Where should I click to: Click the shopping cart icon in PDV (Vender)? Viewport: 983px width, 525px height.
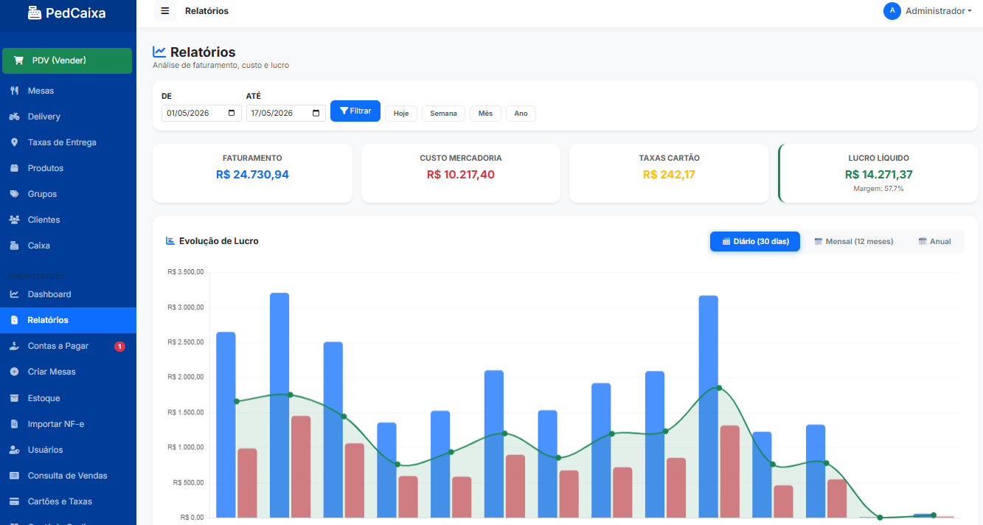(x=18, y=60)
